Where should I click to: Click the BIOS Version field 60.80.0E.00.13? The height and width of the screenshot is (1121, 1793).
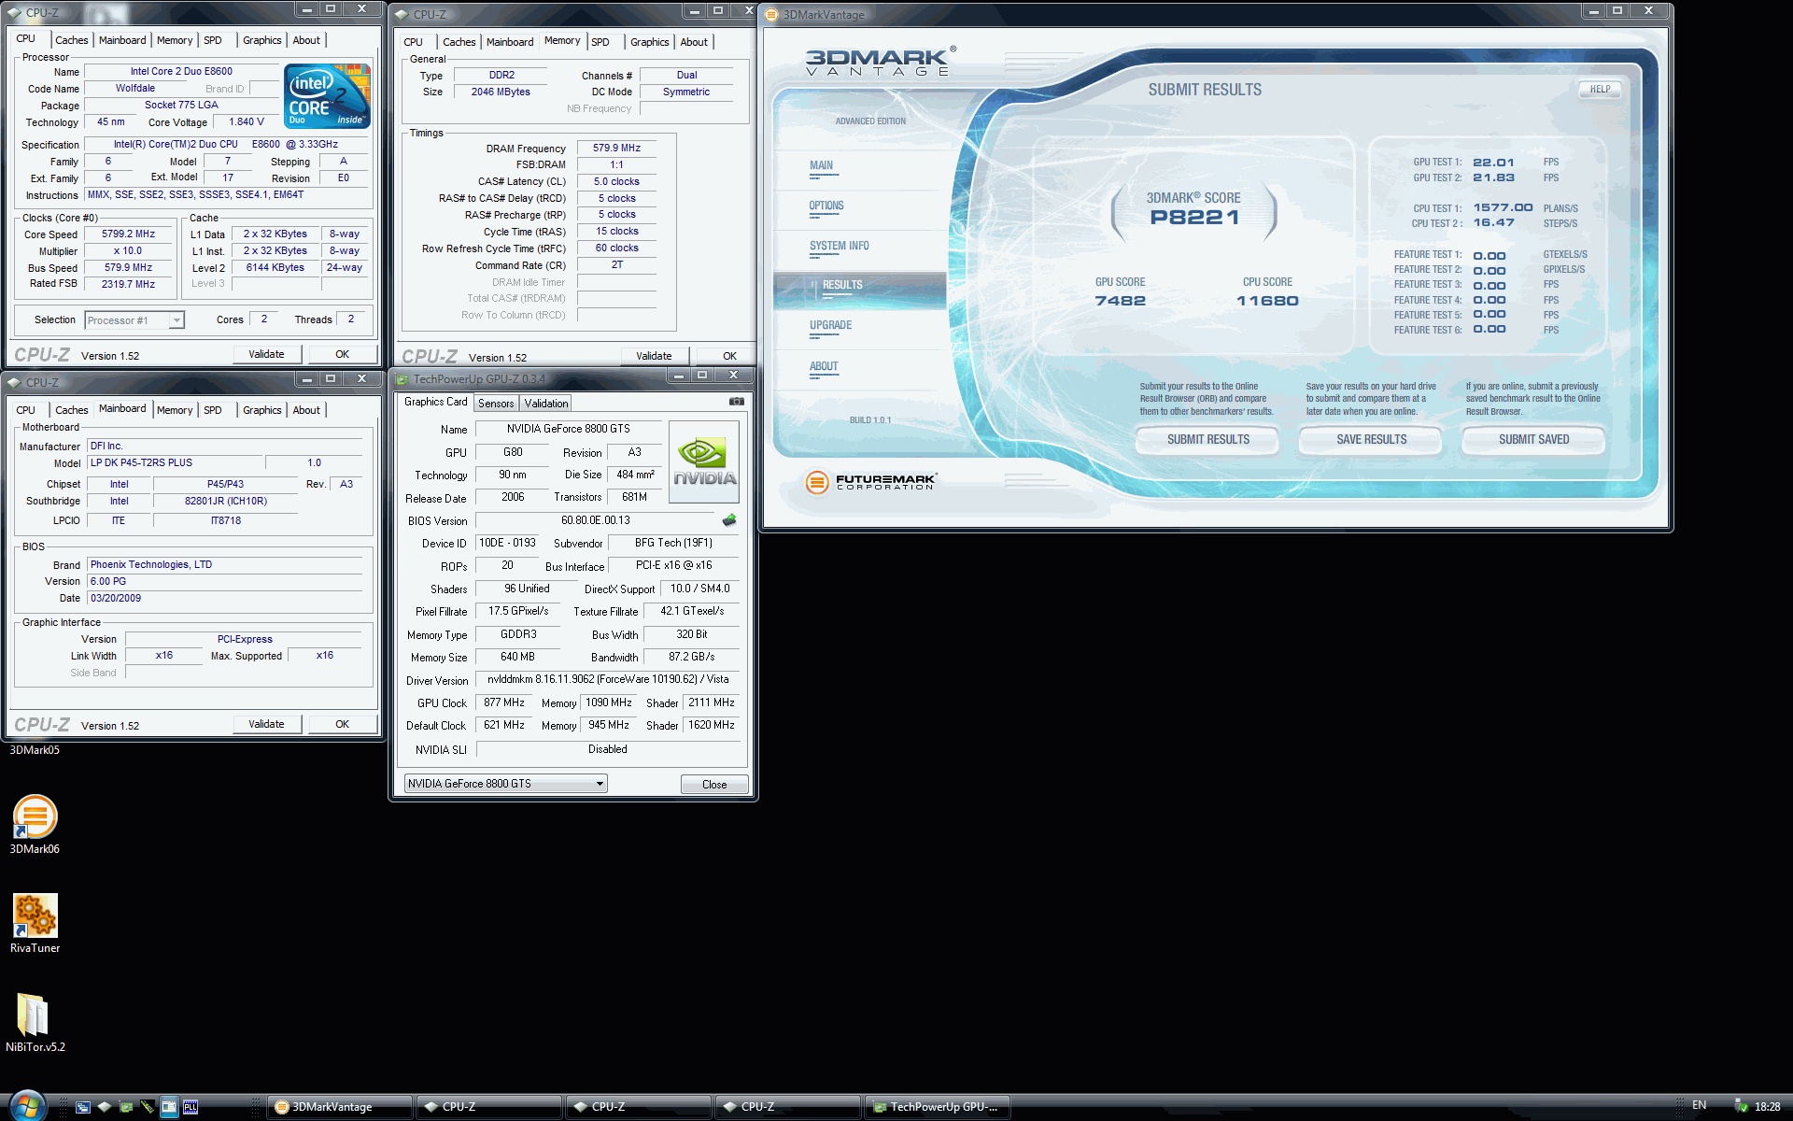click(x=596, y=520)
